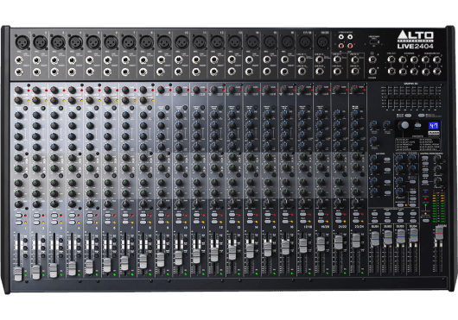Click the channel 12 XLR mic input
The height and width of the screenshot is (320, 458).
point(217,42)
